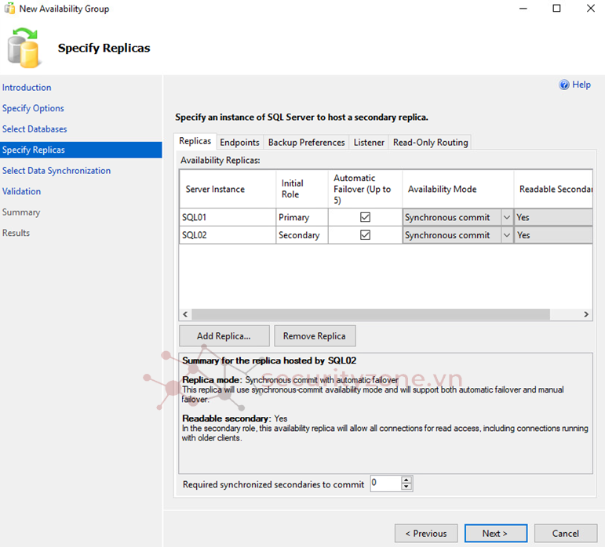This screenshot has width=605, height=547.
Task: Open the Backup Preferences tab
Action: click(x=306, y=143)
